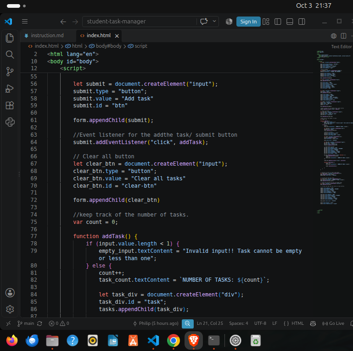
Task: Click line number 64 in gutter
Action: 34,142
